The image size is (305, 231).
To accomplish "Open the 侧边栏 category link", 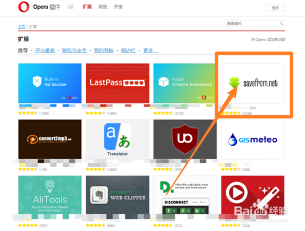I will tap(128, 51).
